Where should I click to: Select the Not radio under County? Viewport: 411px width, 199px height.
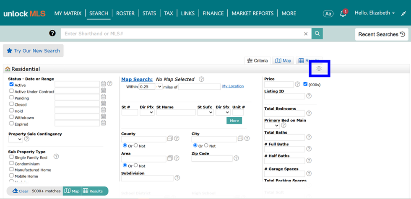click(136, 145)
